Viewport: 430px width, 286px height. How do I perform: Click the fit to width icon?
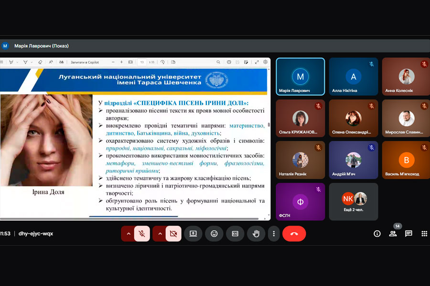pyautogui.click(x=130, y=62)
